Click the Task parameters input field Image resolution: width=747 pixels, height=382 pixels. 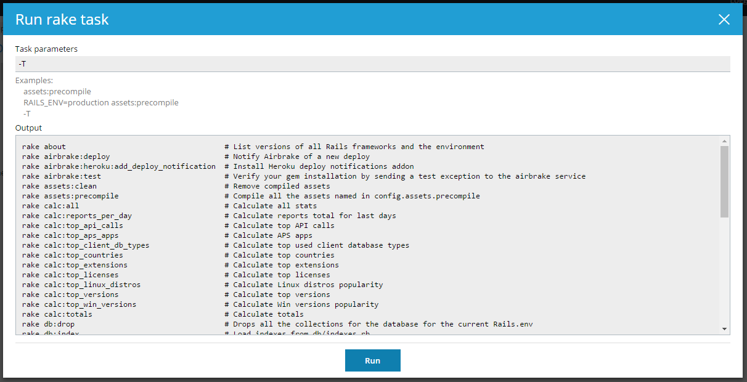click(372, 64)
